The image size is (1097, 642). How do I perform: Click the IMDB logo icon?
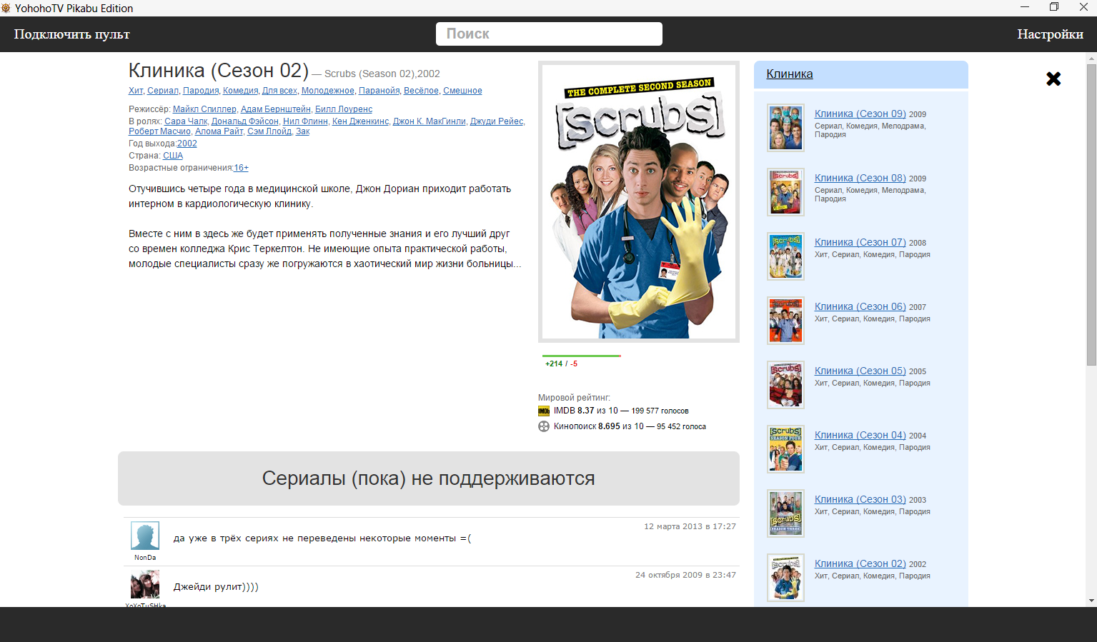point(544,411)
